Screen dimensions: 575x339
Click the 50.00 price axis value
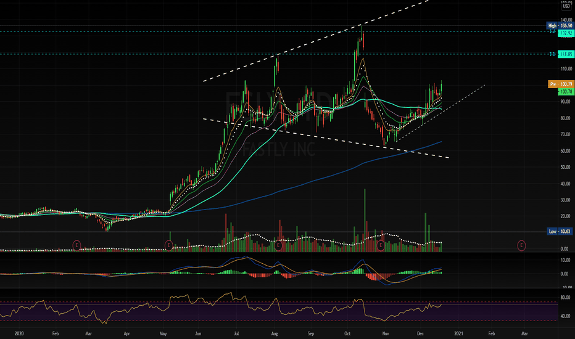tap(566, 167)
